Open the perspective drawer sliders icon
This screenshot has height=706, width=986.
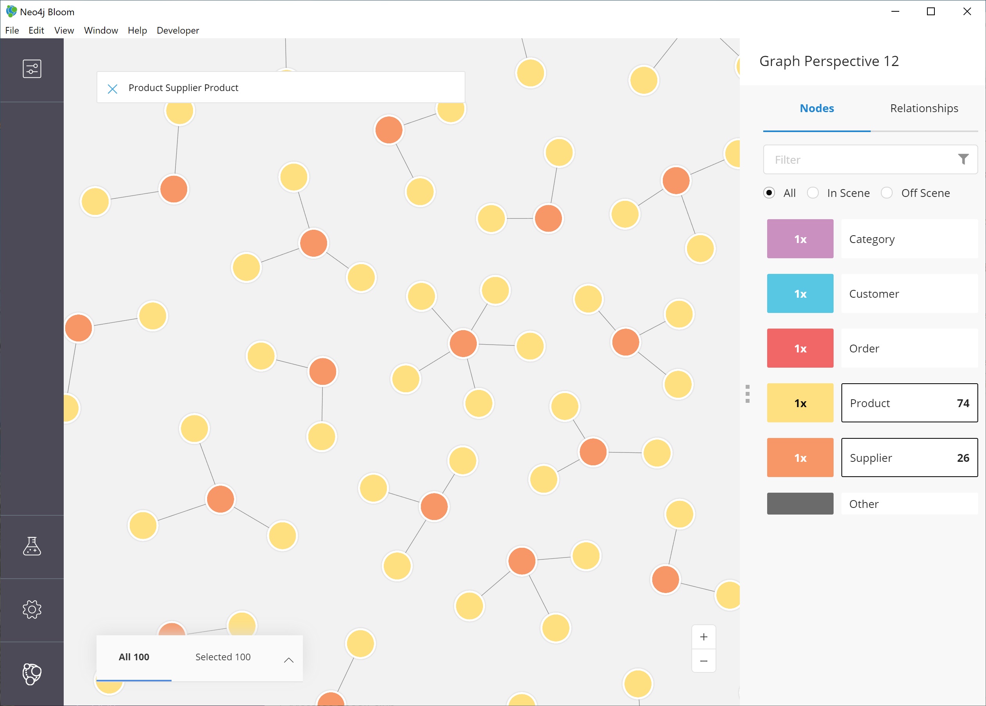[32, 69]
